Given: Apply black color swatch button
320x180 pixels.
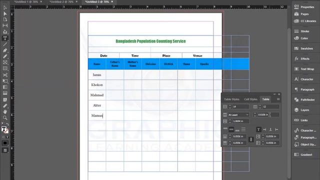Looking at the screenshot, I should (5, 143).
